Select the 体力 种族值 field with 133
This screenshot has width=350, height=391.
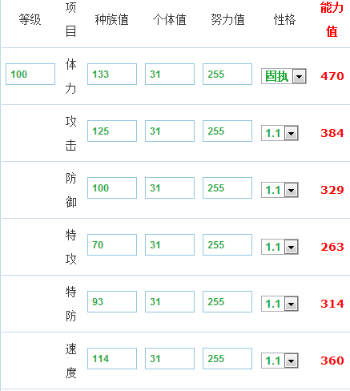[112, 74]
